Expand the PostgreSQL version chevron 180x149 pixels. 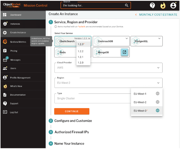159,39
